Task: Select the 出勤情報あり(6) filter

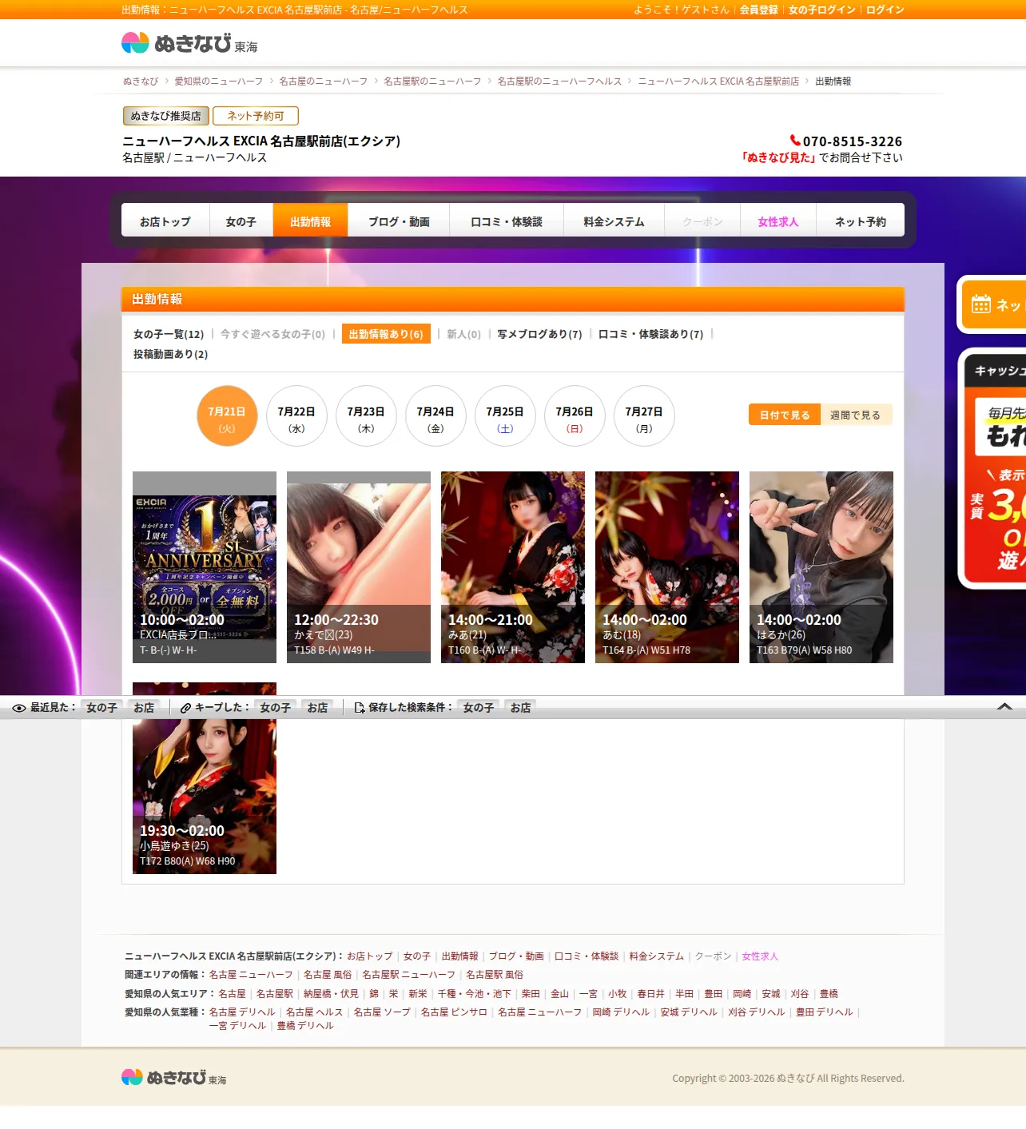Action: point(386,334)
